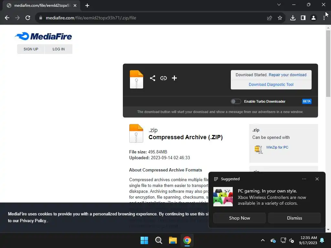Click Repair your download link
This screenshot has width=331, height=248.
pos(287,75)
